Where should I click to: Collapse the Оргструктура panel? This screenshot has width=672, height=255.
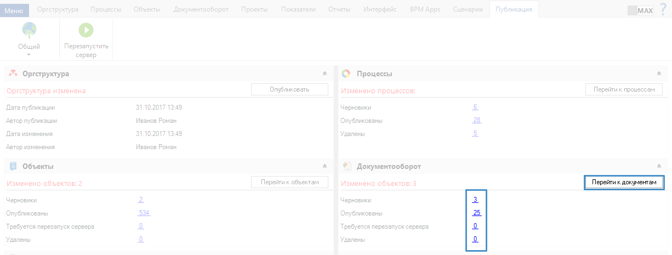point(324,73)
